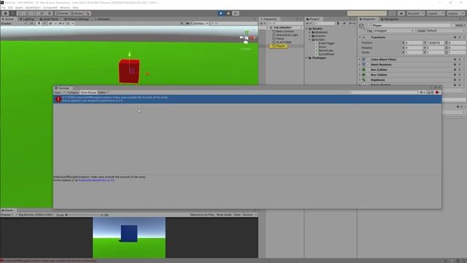Click the red error icon in log entry
The width and height of the screenshot is (467, 263).
click(x=58, y=99)
